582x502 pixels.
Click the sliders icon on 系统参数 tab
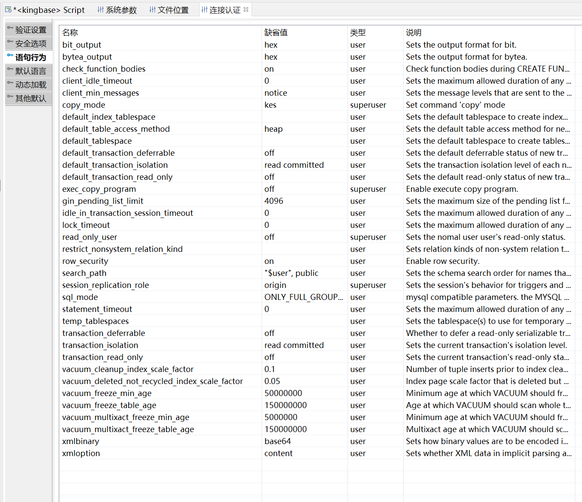(100, 9)
